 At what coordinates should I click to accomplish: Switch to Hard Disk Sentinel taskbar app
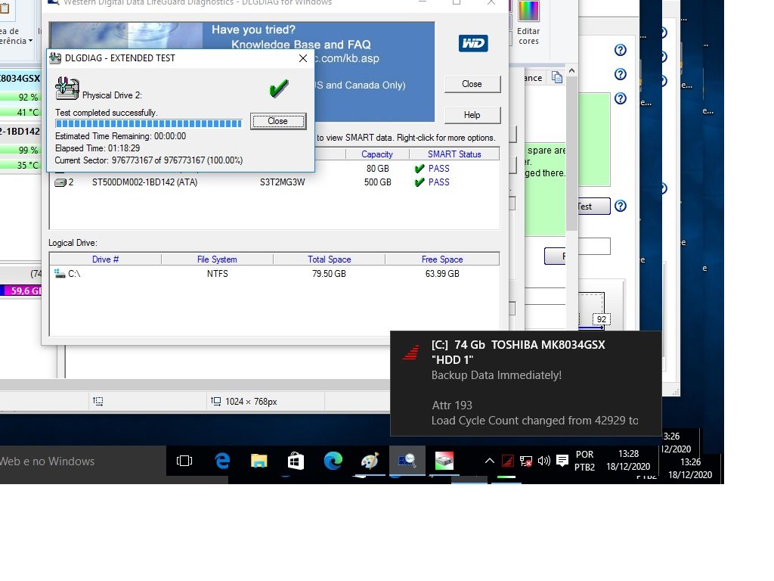(444, 461)
